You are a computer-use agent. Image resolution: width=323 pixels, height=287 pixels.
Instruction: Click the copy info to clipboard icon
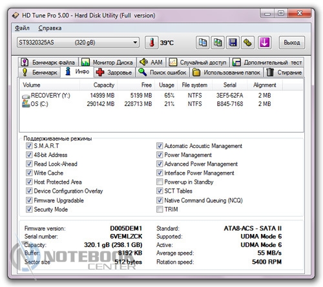click(202, 43)
